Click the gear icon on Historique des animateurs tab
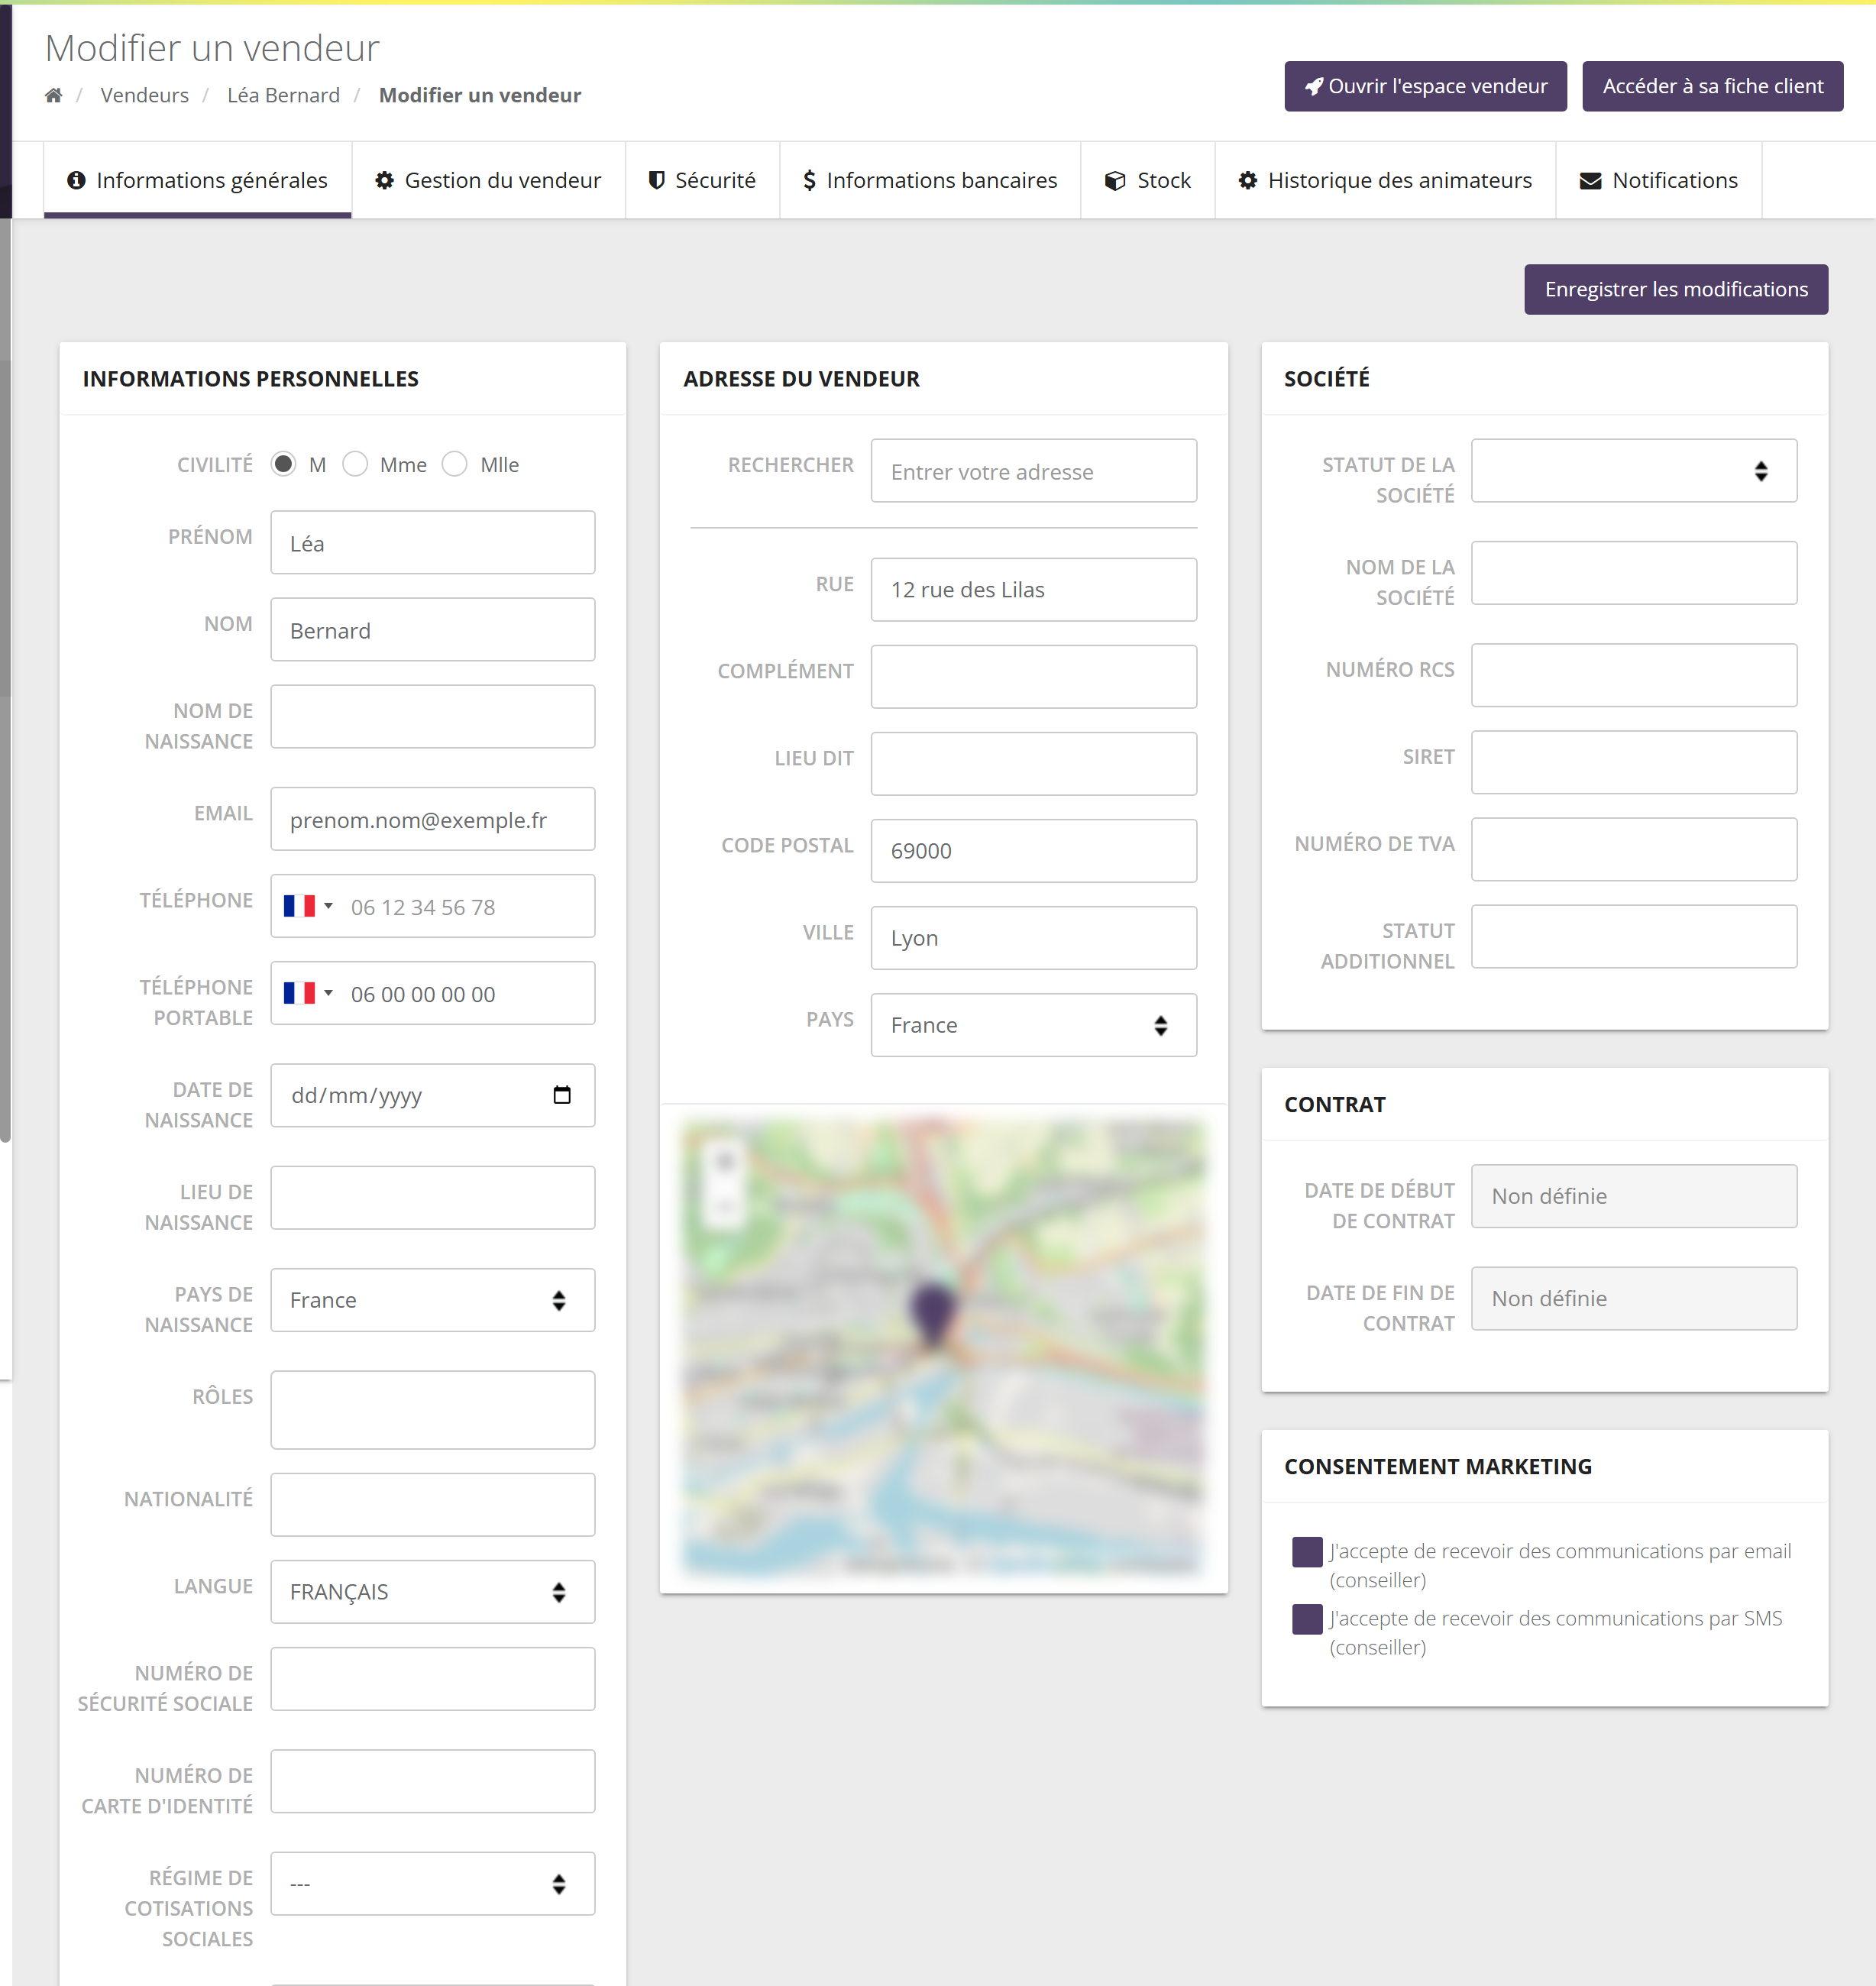Screen dimensions: 1876x1986 1248,180
